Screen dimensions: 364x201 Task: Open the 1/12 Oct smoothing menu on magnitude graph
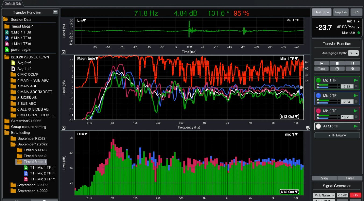pos(289,116)
